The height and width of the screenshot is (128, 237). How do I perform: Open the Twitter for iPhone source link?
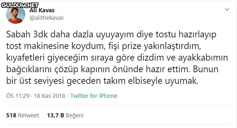(x=93, y=96)
